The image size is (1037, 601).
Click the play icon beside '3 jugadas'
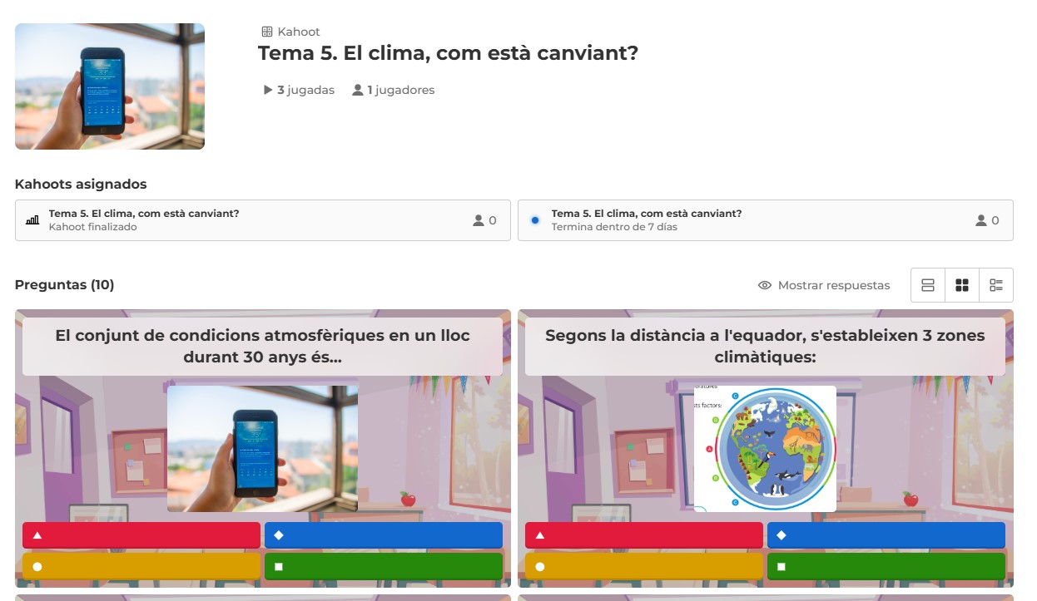266,90
